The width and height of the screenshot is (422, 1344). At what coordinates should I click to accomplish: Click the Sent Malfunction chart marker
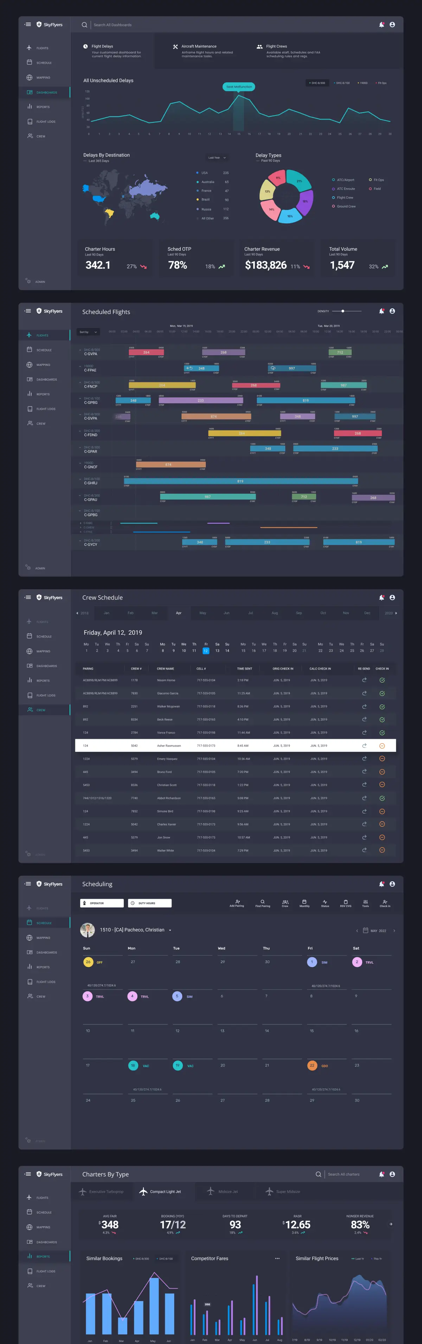point(239,87)
